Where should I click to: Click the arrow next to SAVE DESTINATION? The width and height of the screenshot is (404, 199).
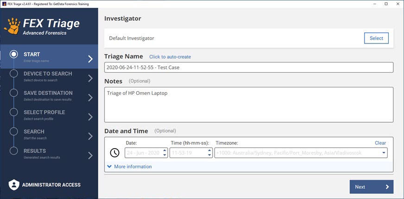90,97
